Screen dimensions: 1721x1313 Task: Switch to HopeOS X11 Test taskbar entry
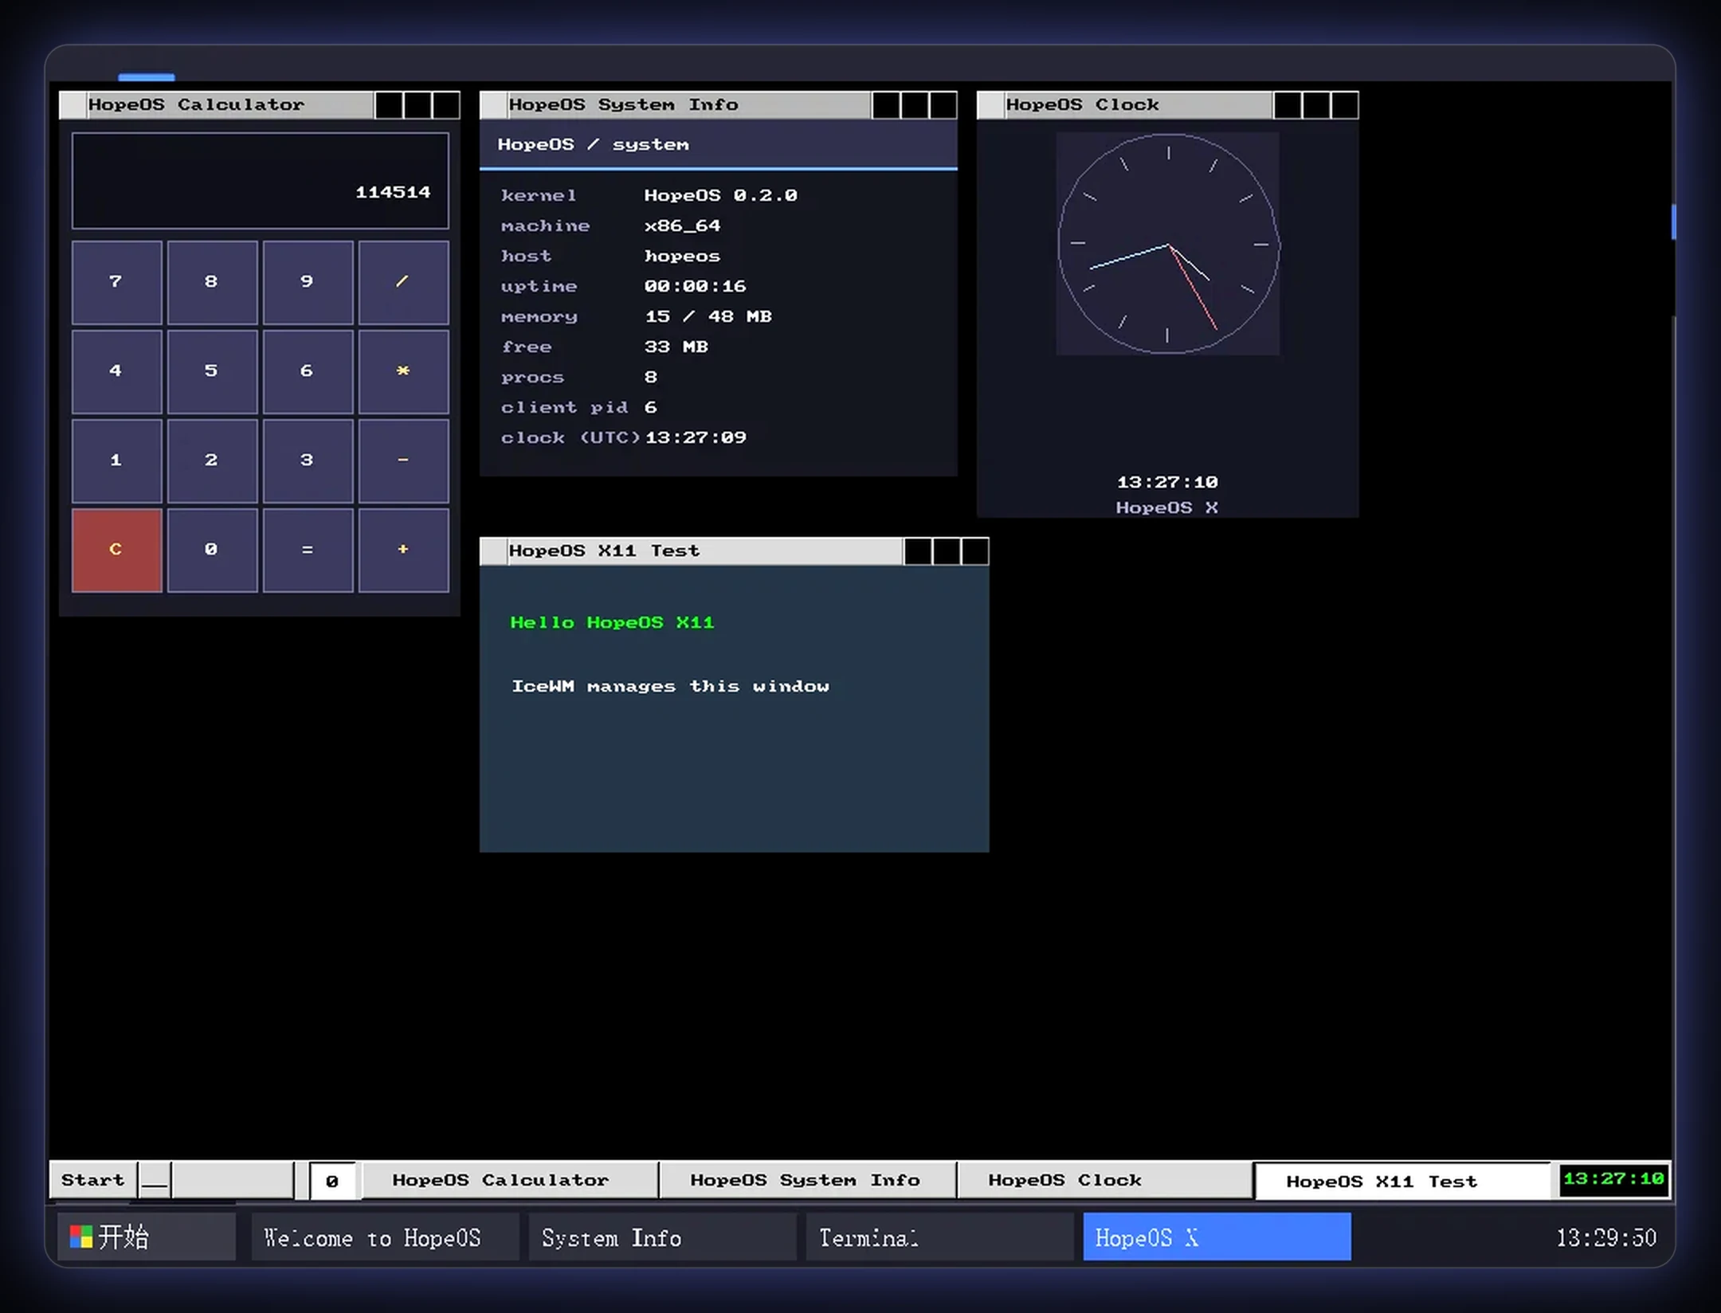point(1402,1181)
